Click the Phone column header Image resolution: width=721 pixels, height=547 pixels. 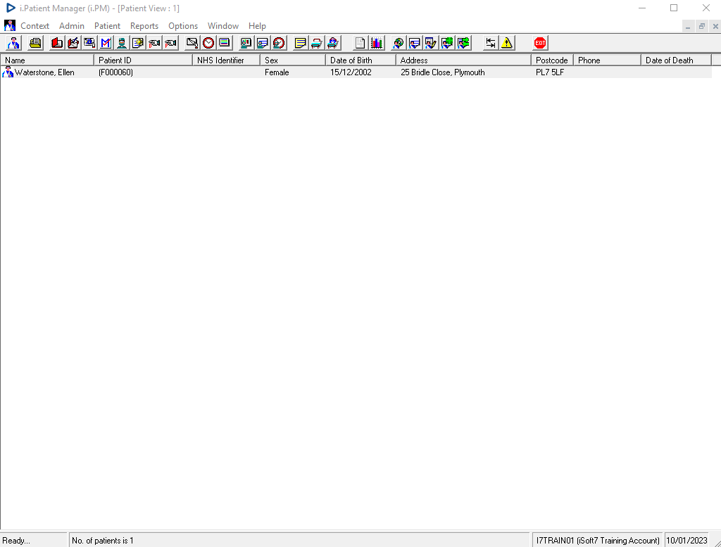coord(608,60)
